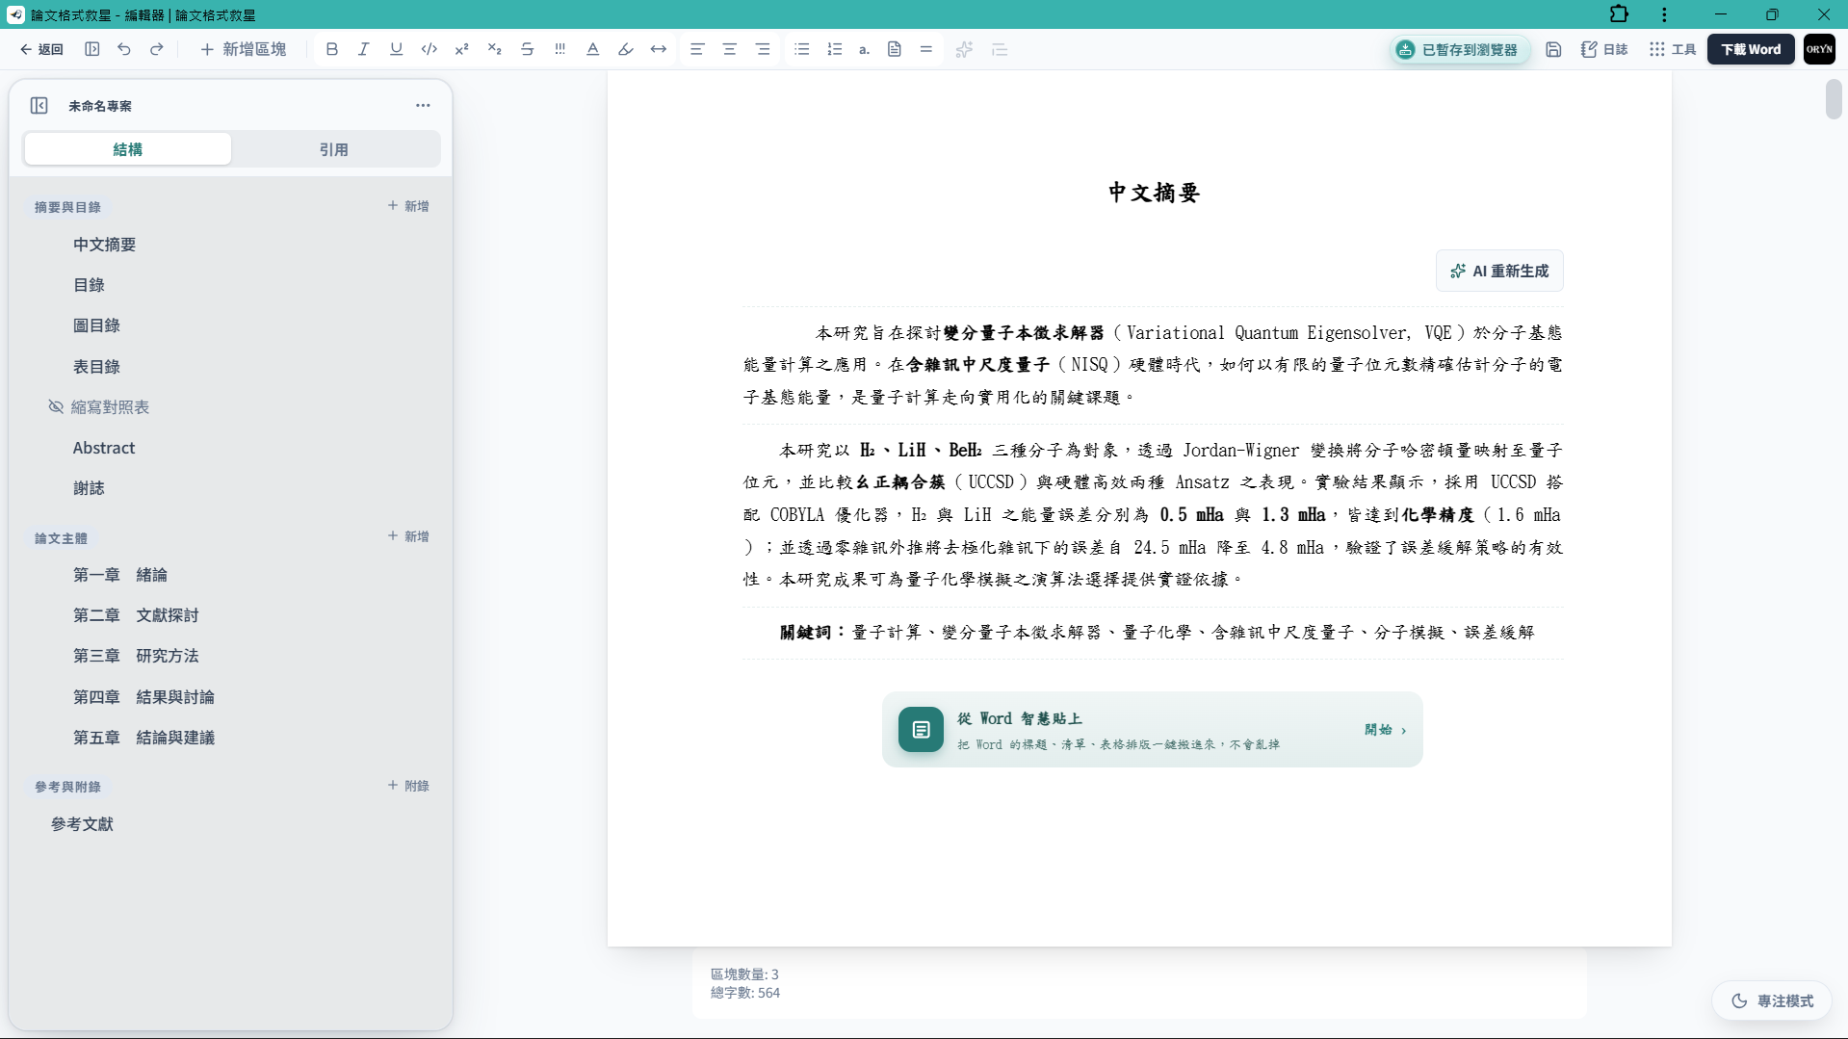This screenshot has width=1848, height=1039.
Task: Click + 附錄 to add appendix
Action: pyautogui.click(x=408, y=786)
